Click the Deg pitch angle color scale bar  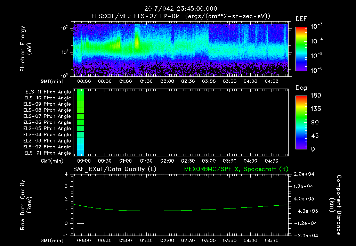pos(301,122)
